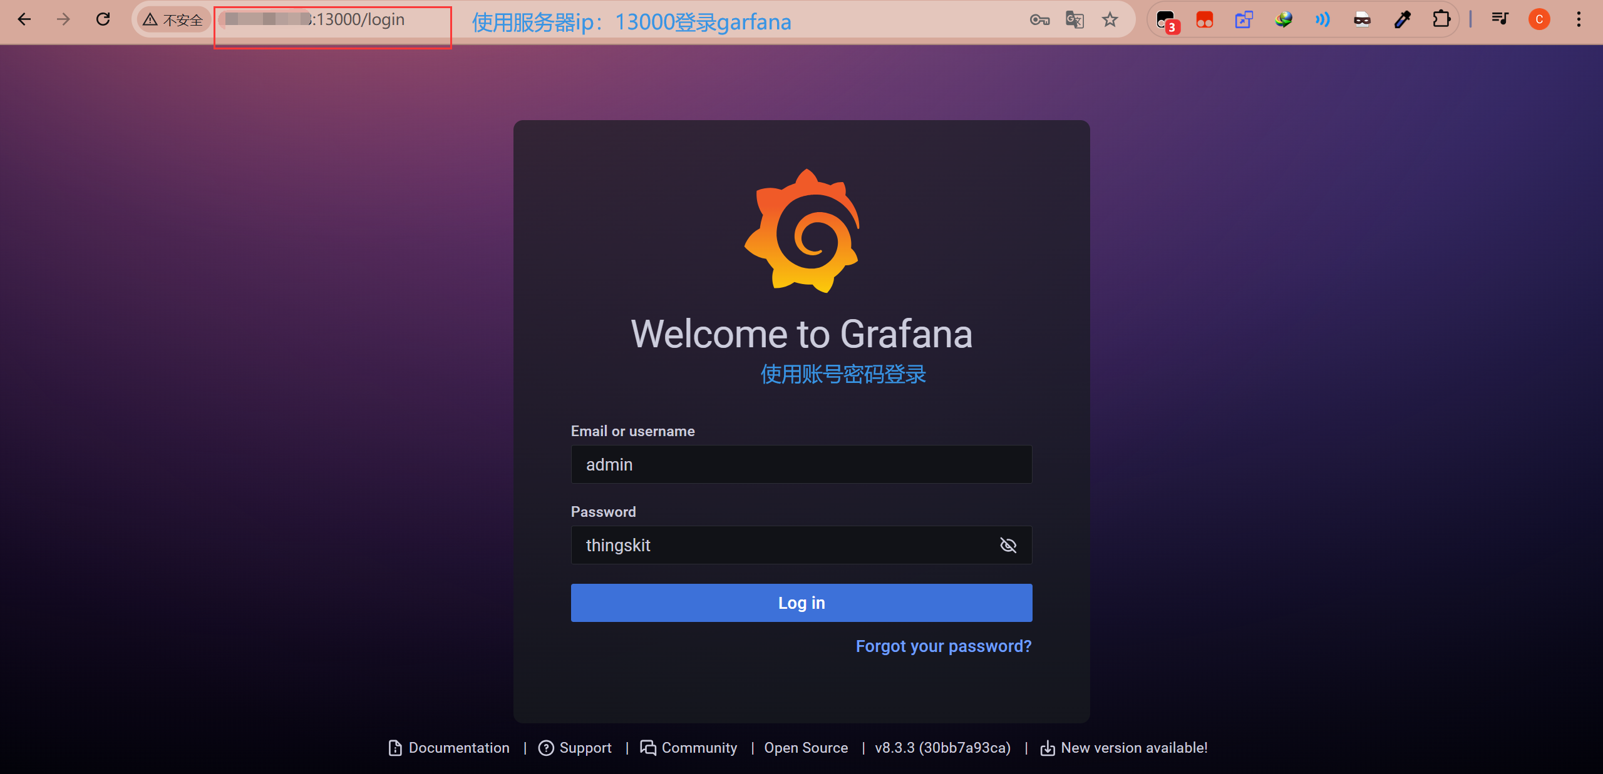Click New version available link
The height and width of the screenshot is (774, 1603).
coord(1133,748)
